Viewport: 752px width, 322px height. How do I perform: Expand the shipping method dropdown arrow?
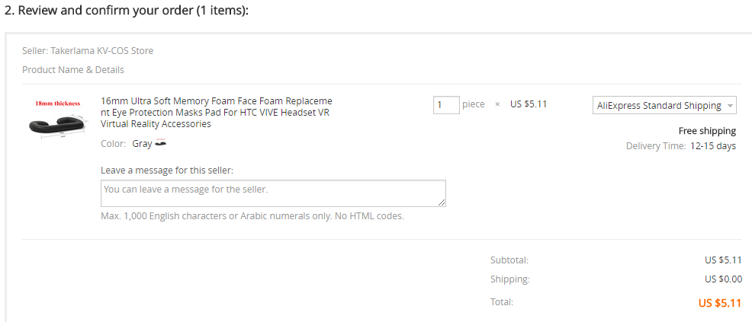730,106
